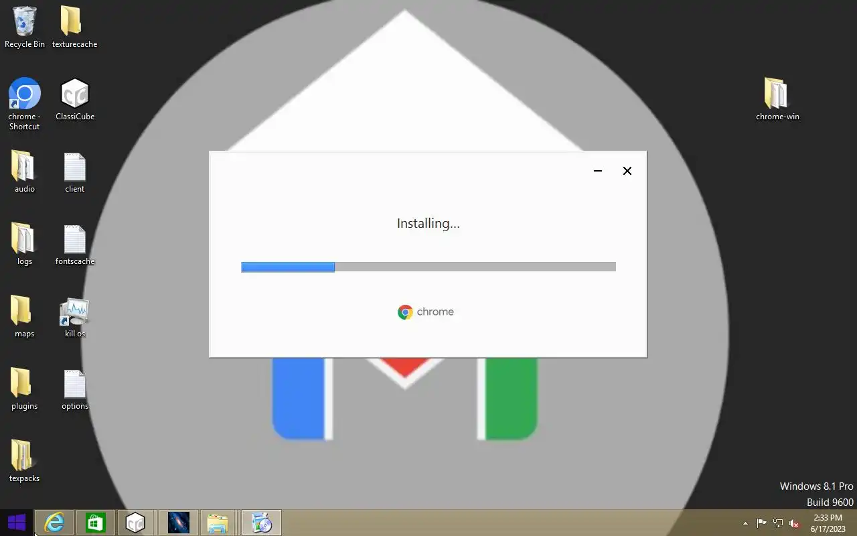
Task: Select the options file icon
Action: 74,389
